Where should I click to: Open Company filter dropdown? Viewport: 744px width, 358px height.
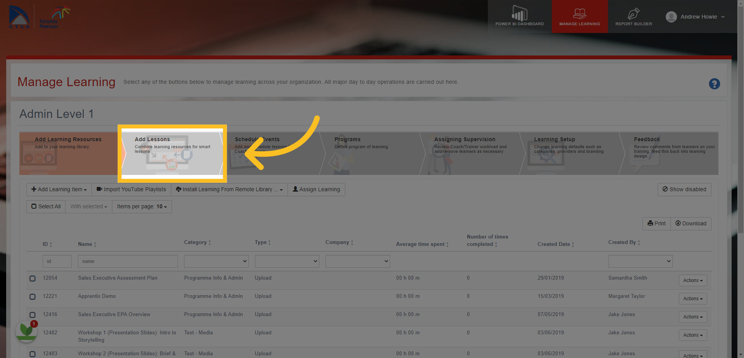tap(358, 261)
